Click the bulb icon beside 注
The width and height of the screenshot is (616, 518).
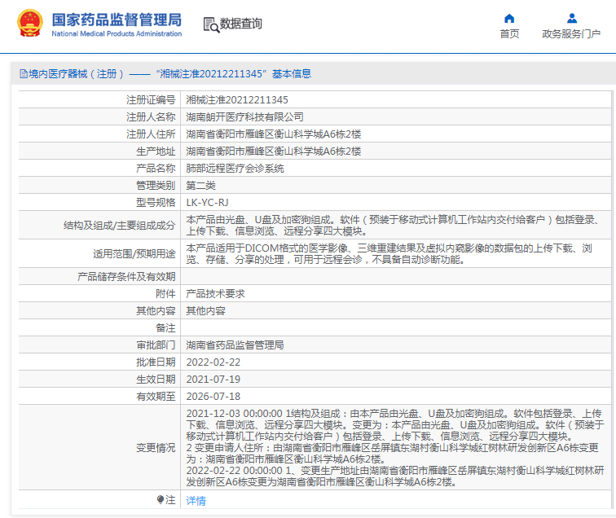[161, 499]
